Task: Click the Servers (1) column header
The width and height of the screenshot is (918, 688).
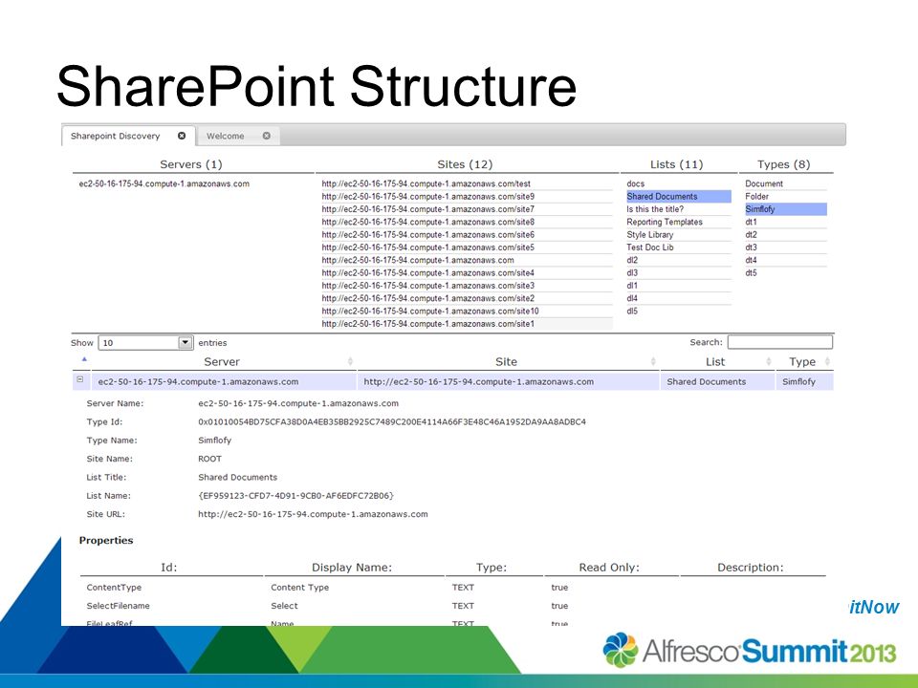Action: 191,164
